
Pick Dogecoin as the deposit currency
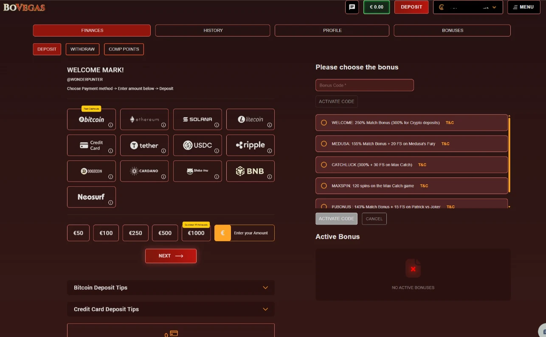[x=91, y=171]
